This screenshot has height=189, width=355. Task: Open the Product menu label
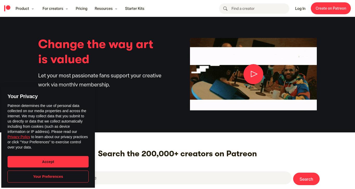point(22,9)
